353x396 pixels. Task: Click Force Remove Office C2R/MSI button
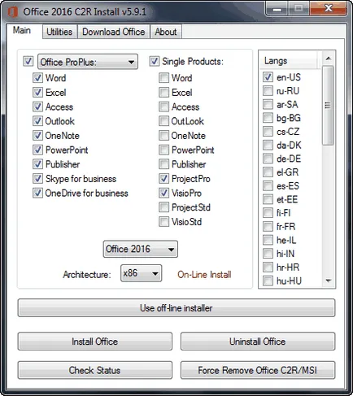(x=258, y=370)
